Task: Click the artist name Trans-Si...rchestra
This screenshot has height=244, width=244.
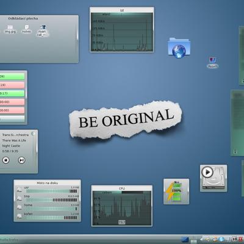Action: (x=15, y=135)
